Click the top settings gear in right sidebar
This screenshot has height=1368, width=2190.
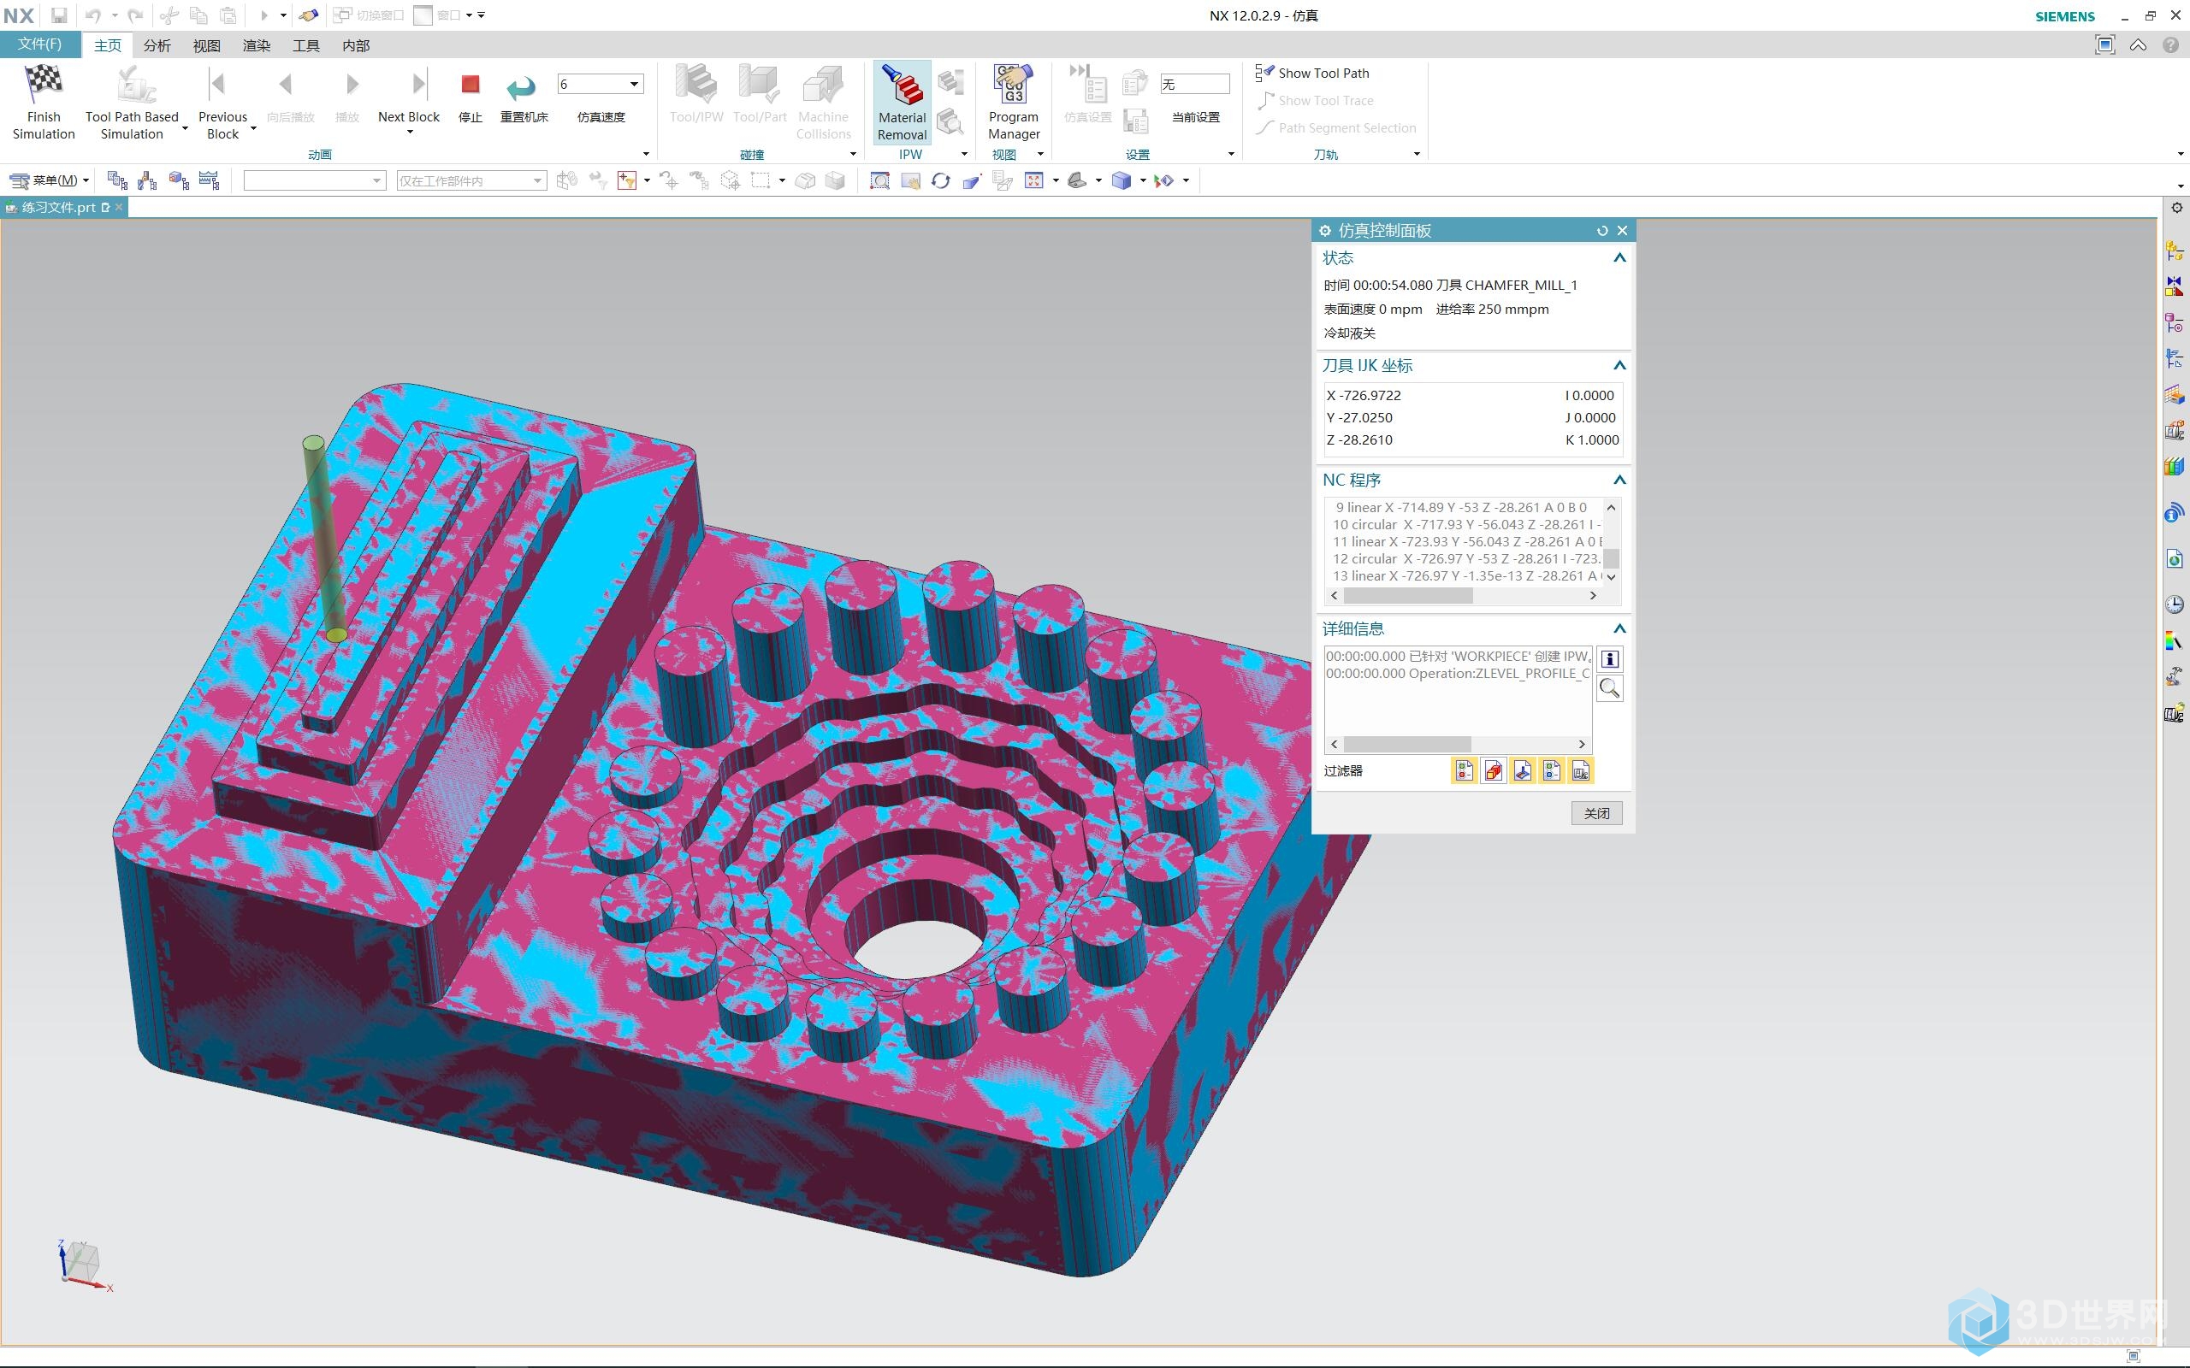click(2176, 208)
